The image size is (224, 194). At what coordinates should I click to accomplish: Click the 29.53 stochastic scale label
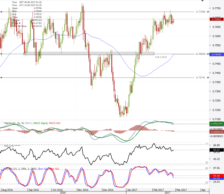(217, 182)
